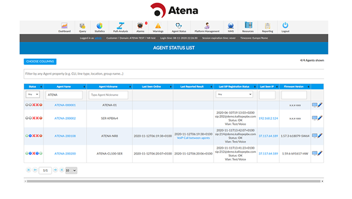Open agent ATENA-000001 link
This screenshot has width=352, height=199.
(x=65, y=105)
